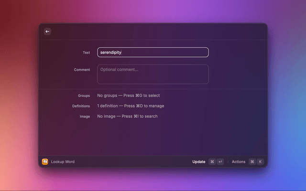Image resolution: width=306 pixels, height=191 pixels.
Task: Select the Definitions label
Action: click(81, 106)
